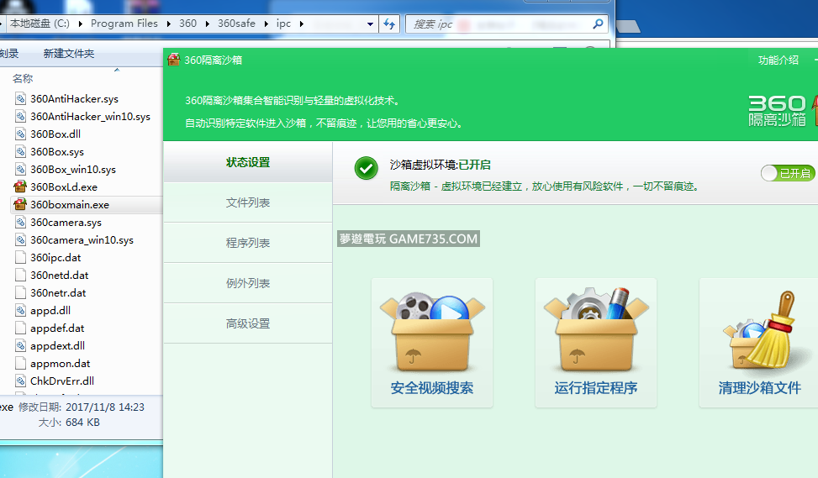
Task: Switch to 状态设置 tab
Action: point(248,162)
